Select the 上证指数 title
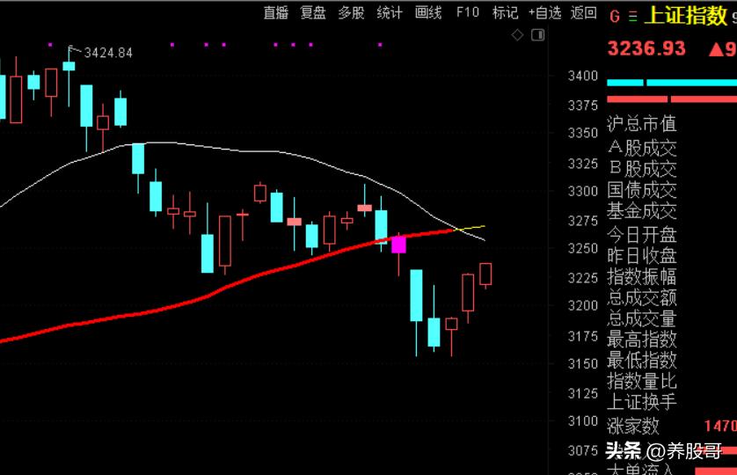 pos(686,16)
